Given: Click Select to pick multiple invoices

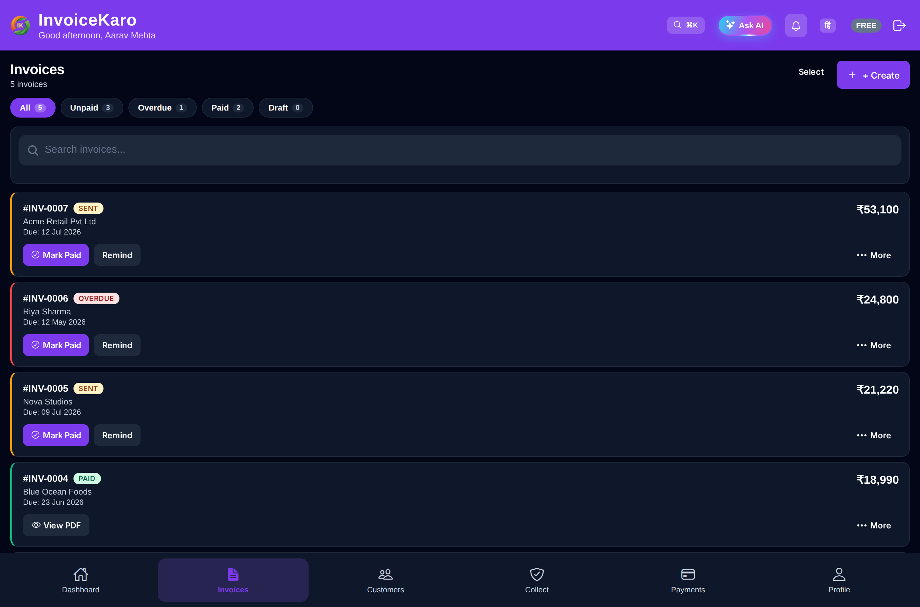Looking at the screenshot, I should click(x=811, y=72).
